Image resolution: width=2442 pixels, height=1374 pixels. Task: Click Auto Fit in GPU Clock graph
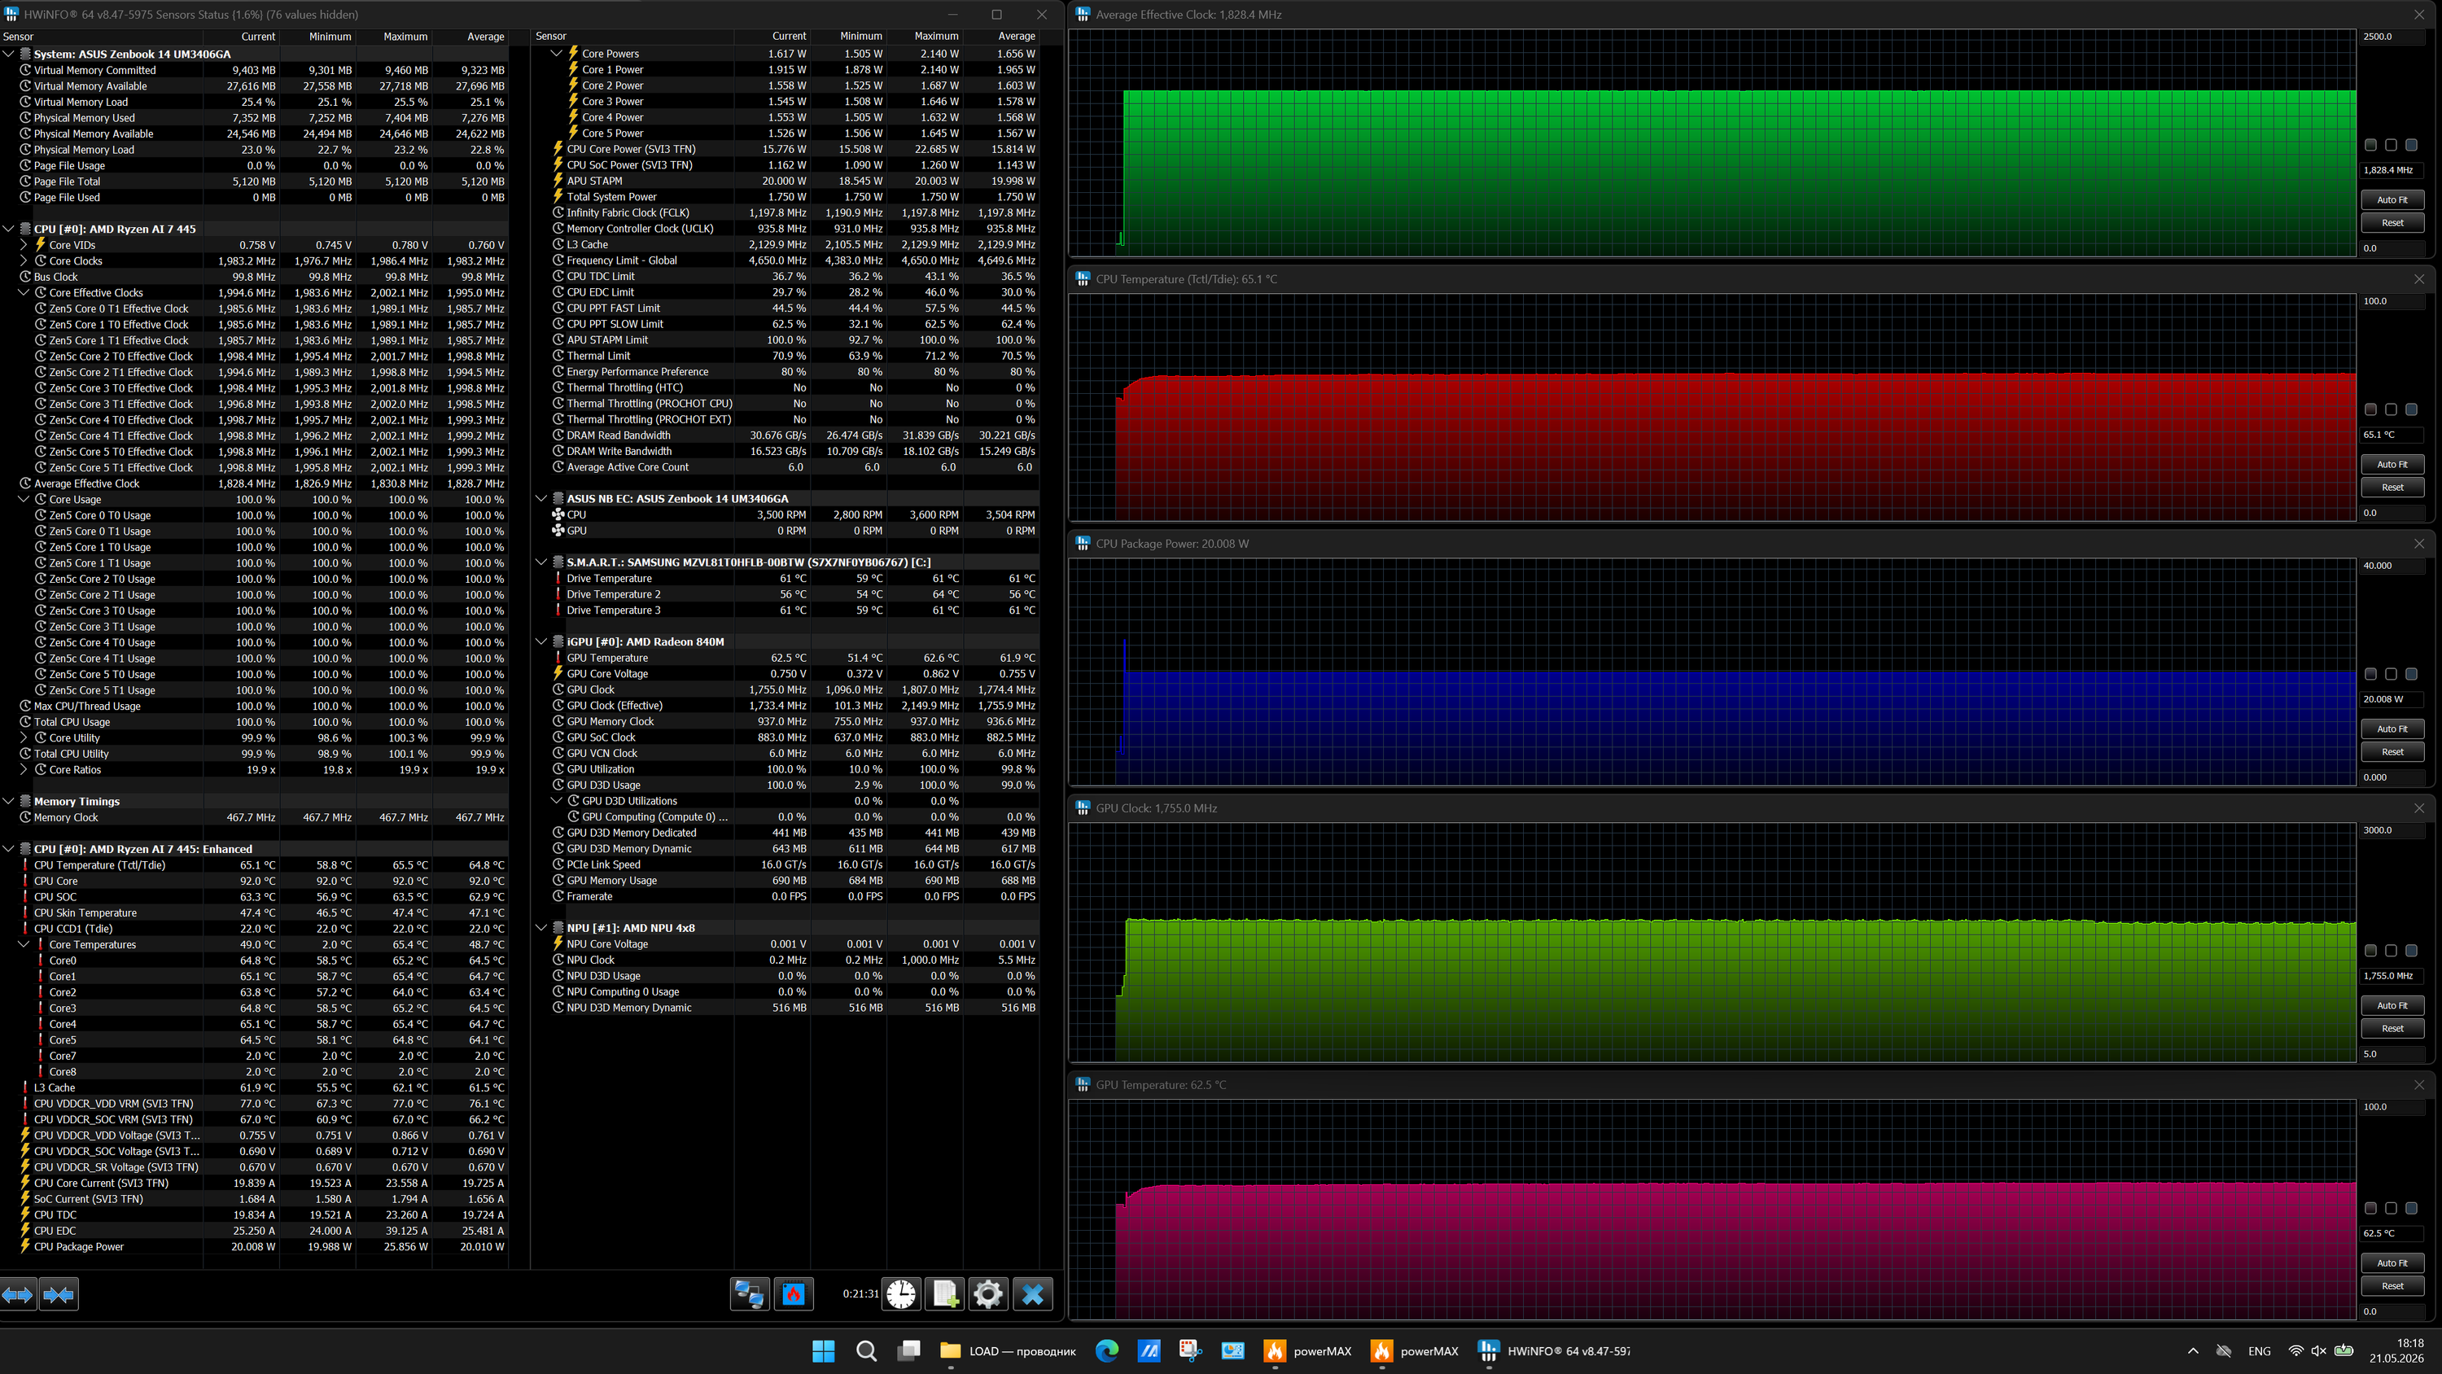pyautogui.click(x=2392, y=1005)
